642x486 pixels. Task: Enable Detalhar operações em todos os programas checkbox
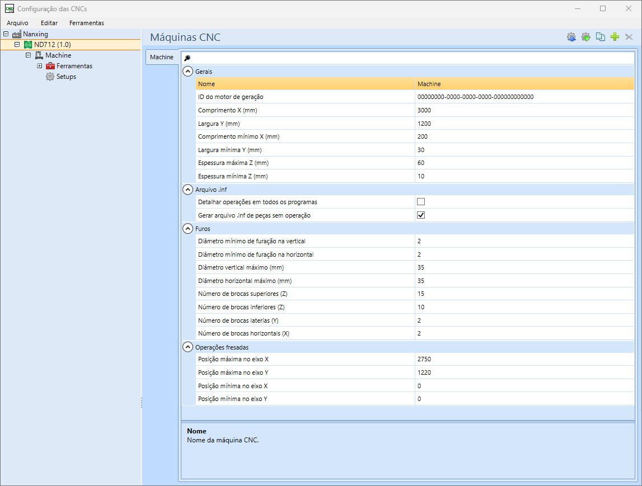(420, 202)
